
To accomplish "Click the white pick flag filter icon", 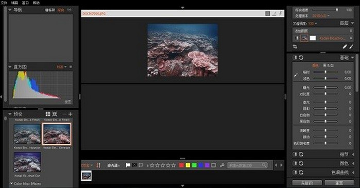I will pyautogui.click(x=128, y=165).
